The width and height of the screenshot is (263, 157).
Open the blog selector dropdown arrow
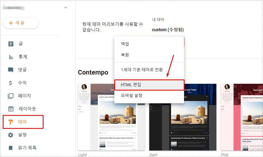(x=66, y=8)
